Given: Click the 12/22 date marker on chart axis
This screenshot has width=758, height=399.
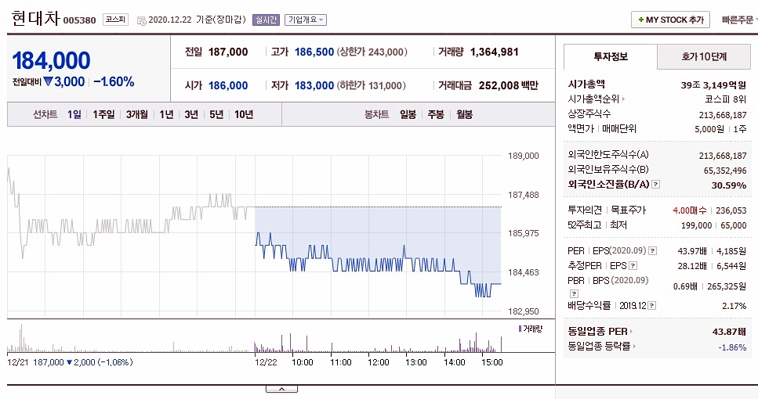Looking at the screenshot, I should click(x=266, y=362).
